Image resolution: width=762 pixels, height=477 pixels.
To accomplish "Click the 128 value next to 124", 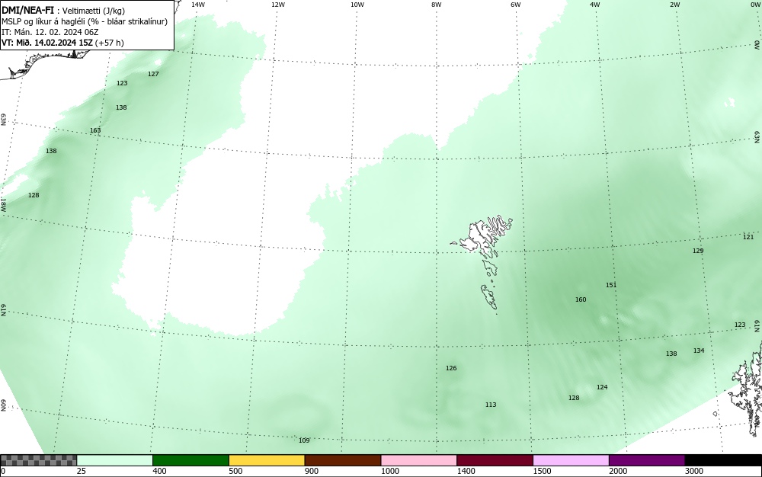I will click(x=574, y=398).
